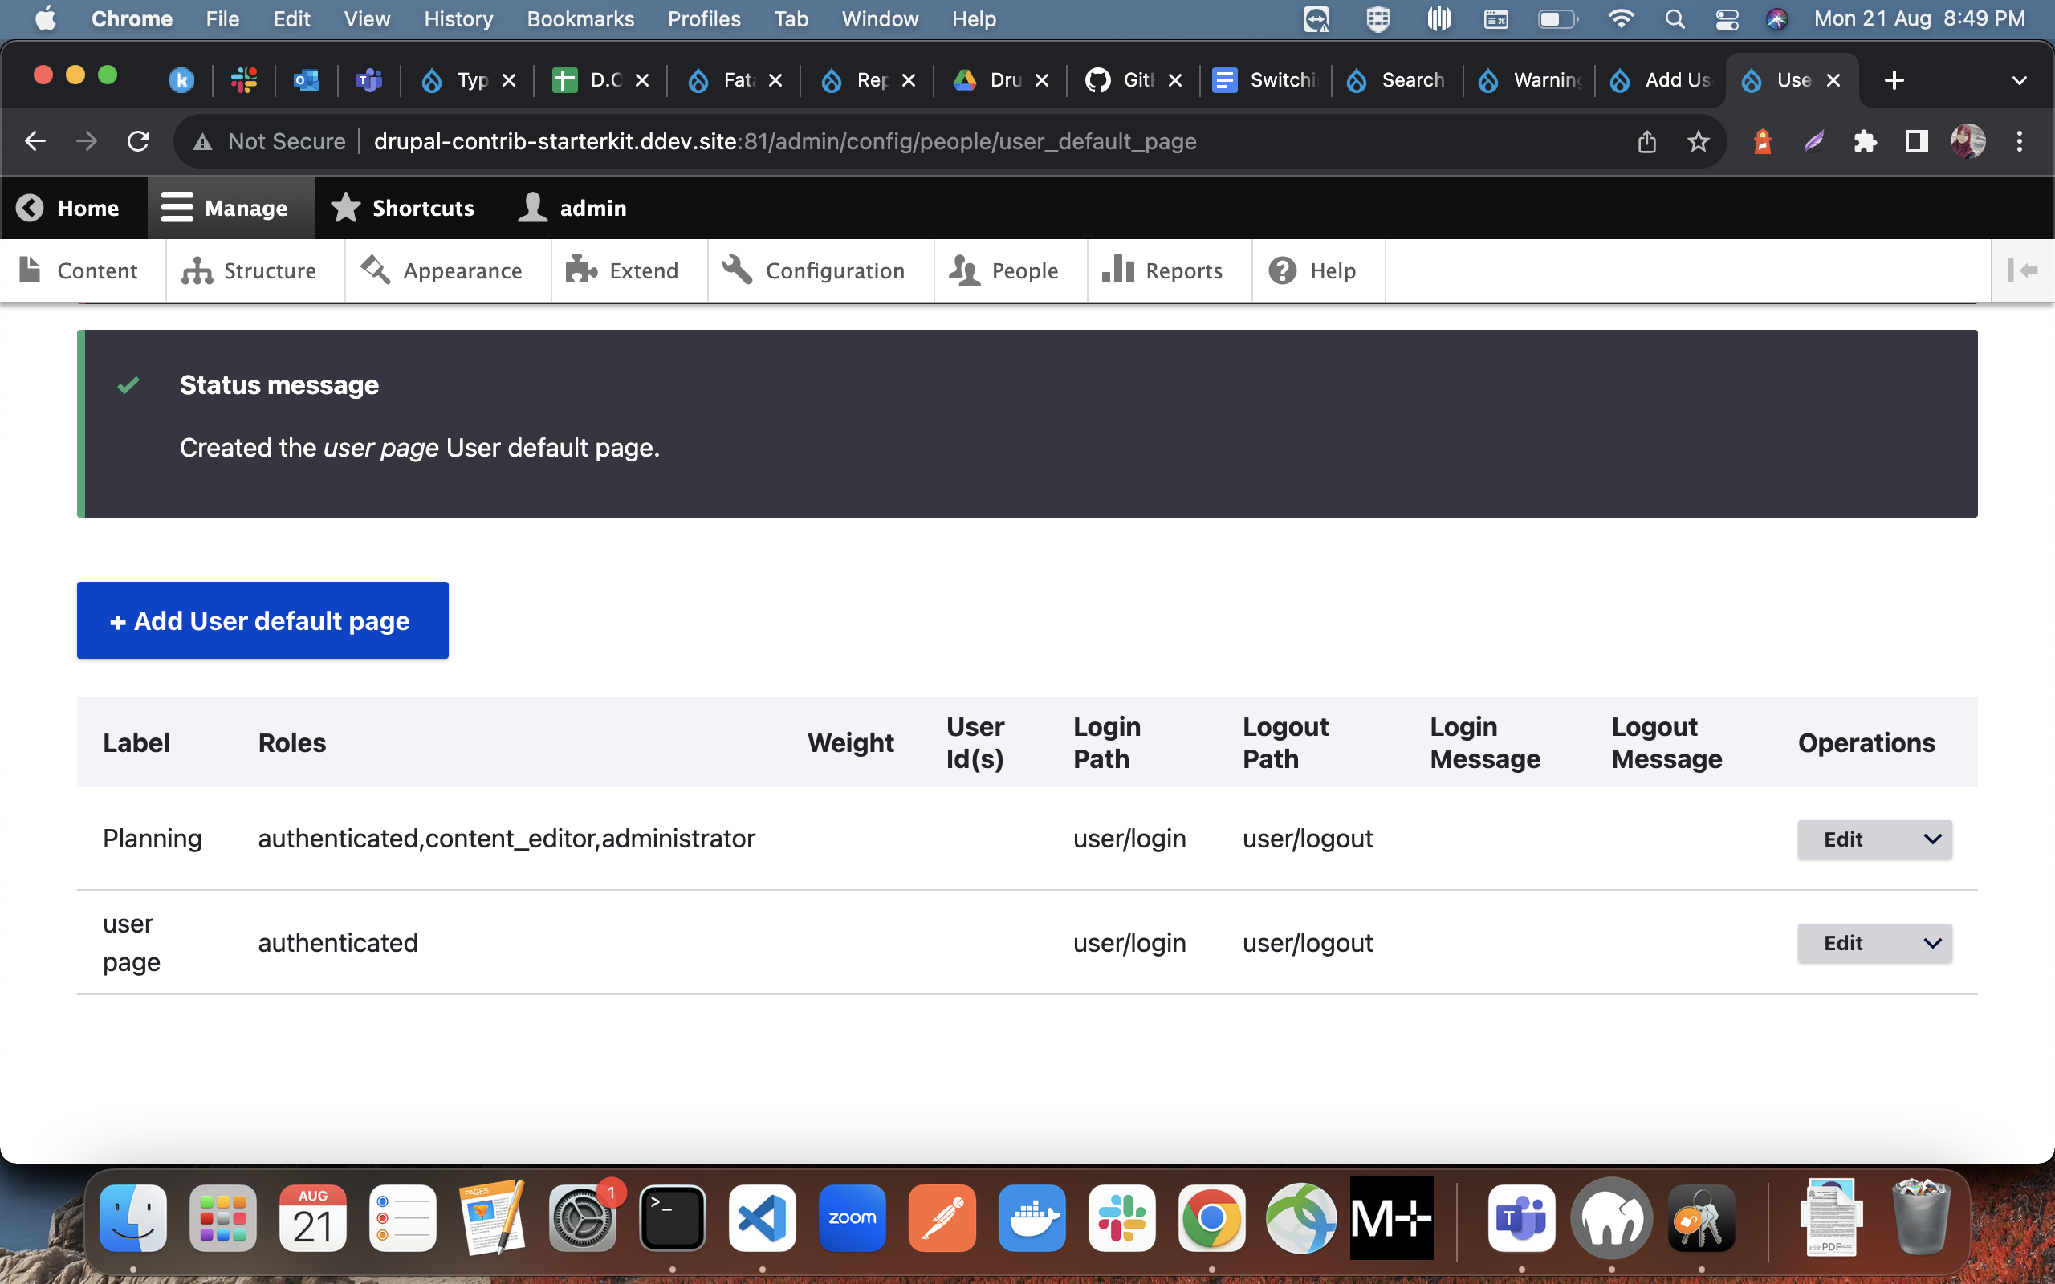Click the Add User default page button

pos(262,621)
